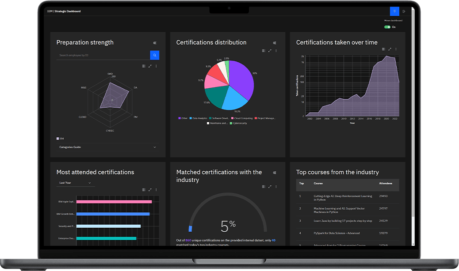The image size is (459, 271).
Task: Open overflow menu of Matched certifications widget
Action: (276, 187)
